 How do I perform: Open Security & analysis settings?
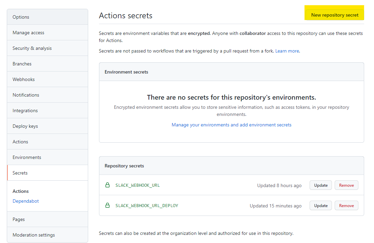(47, 48)
